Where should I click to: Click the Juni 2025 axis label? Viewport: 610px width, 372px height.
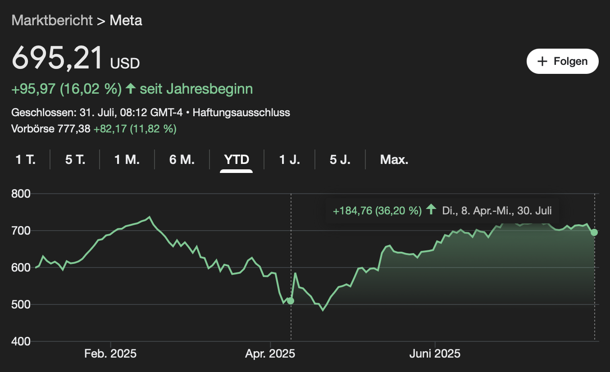(x=435, y=354)
